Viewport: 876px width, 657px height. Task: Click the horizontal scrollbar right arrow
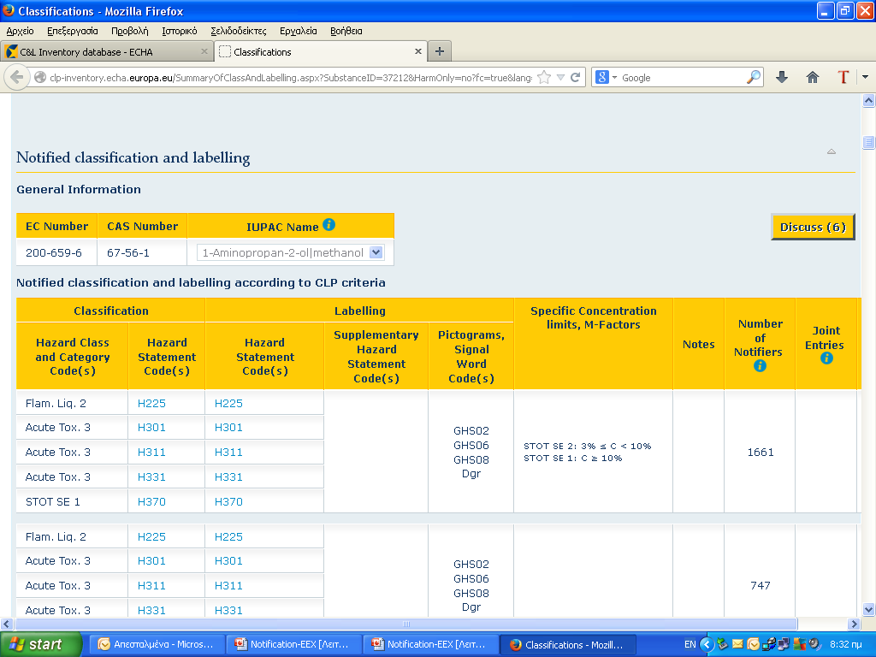tap(854, 624)
